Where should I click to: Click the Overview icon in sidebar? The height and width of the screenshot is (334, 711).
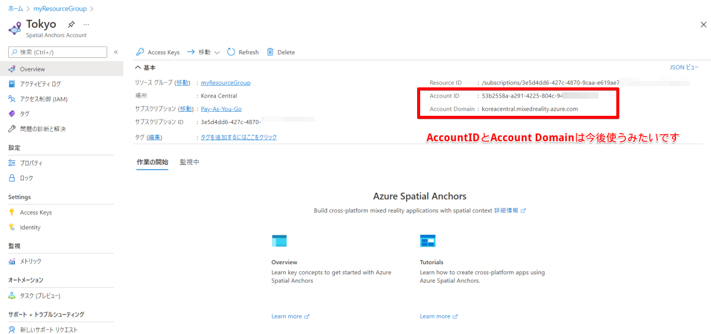[12, 69]
